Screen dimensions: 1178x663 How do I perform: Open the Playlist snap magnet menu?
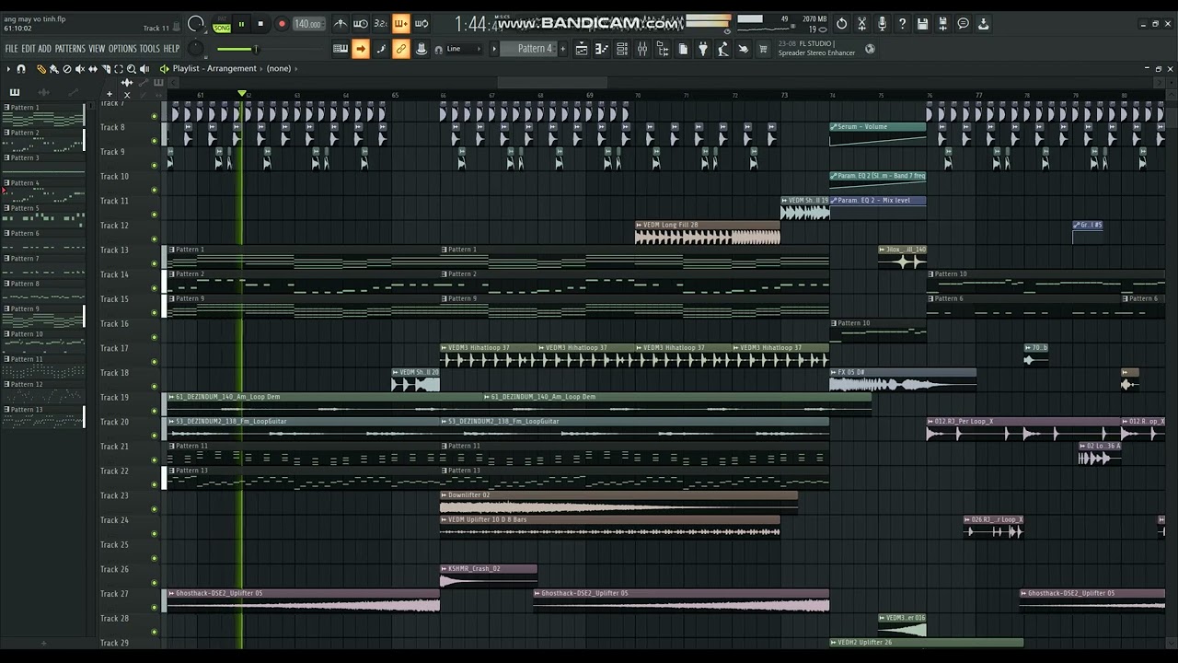[21, 69]
